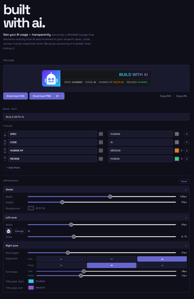This screenshot has width=194, height=299.
Task: Reset the HUMAN value color in REVIEW row
Action: (181, 159)
